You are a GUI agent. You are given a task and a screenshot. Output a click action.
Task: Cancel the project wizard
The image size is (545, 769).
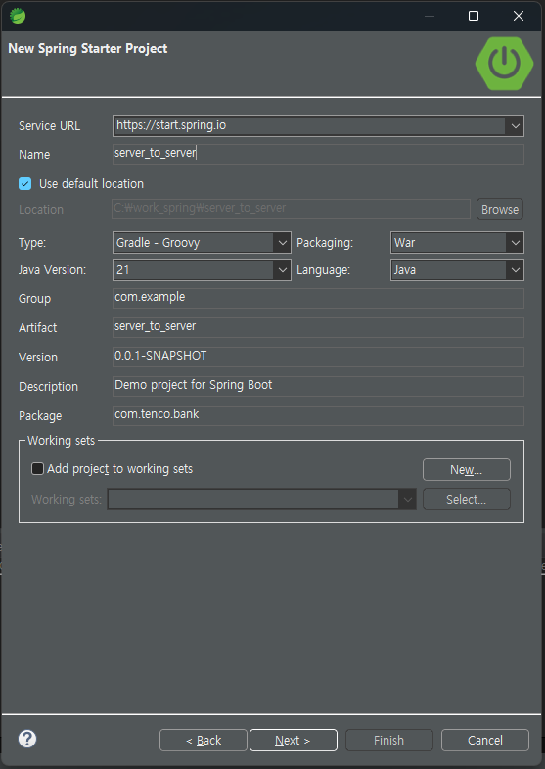(x=485, y=740)
